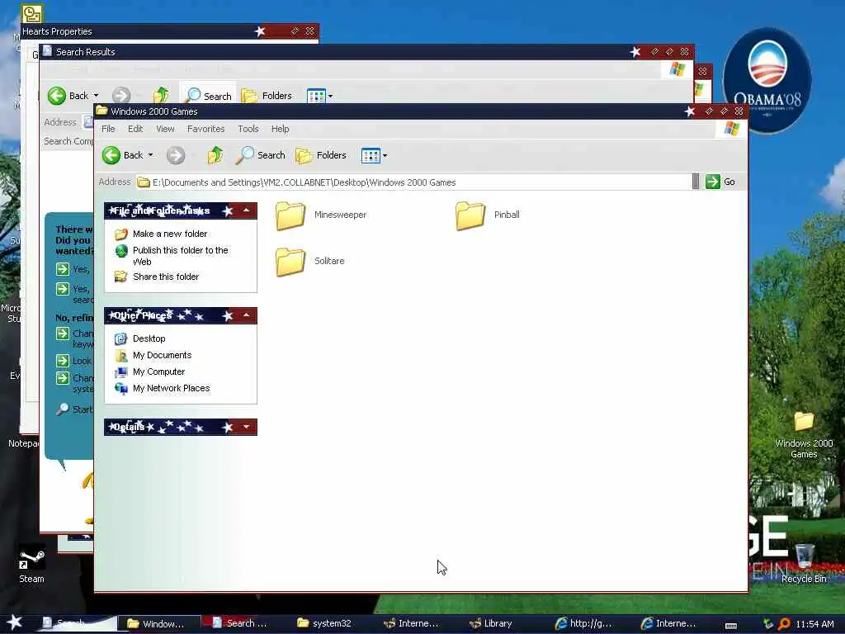This screenshot has height=634, width=845.
Task: Open the Help menu
Action: pyautogui.click(x=281, y=129)
